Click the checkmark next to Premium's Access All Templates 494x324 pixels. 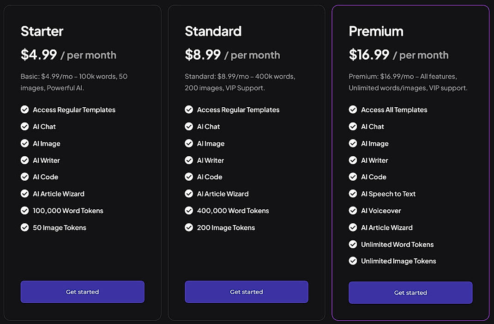coord(353,110)
